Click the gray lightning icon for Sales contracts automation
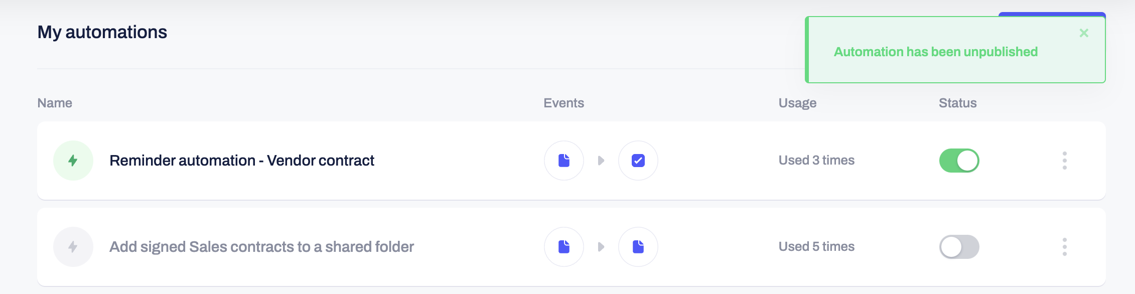 pos(73,247)
